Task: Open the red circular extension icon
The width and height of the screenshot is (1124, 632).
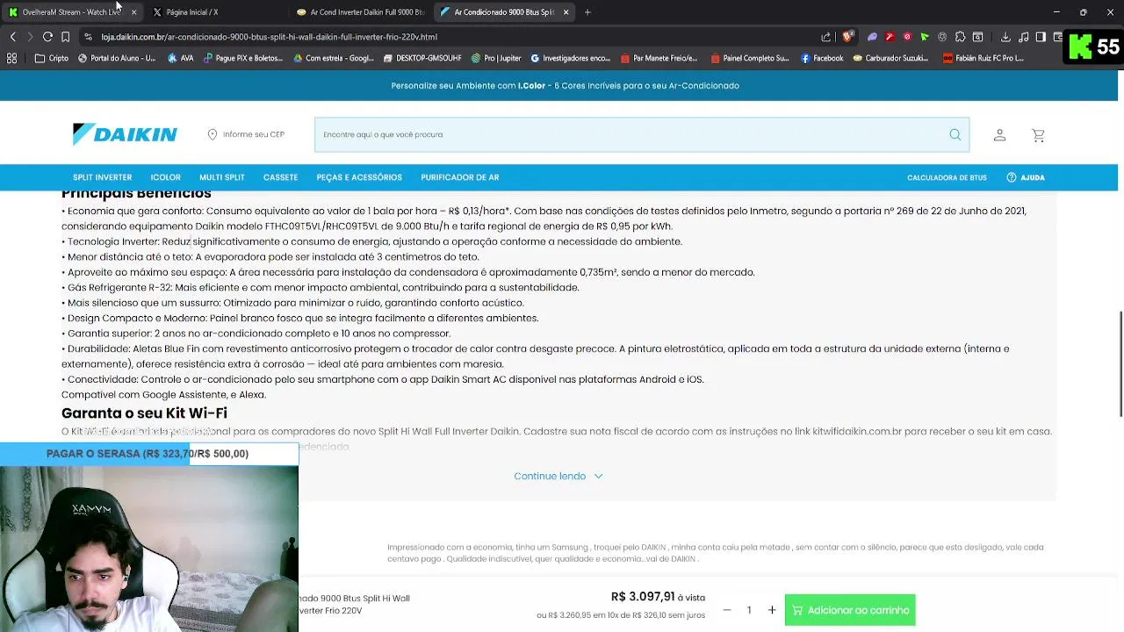Action: pyautogui.click(x=907, y=37)
